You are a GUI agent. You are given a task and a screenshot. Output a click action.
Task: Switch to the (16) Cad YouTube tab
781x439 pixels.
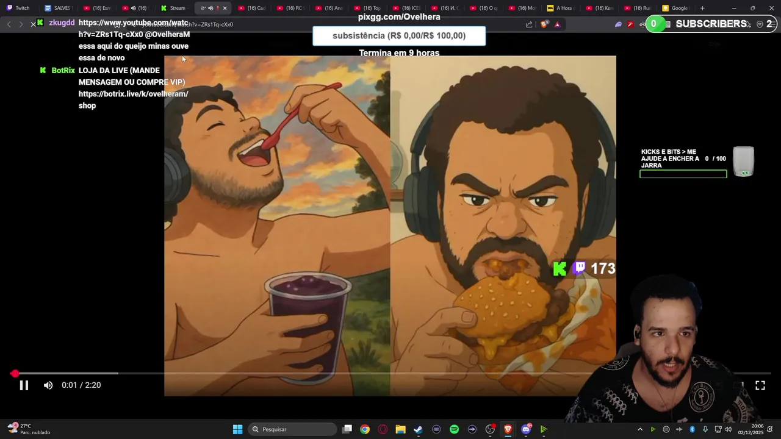coord(251,8)
